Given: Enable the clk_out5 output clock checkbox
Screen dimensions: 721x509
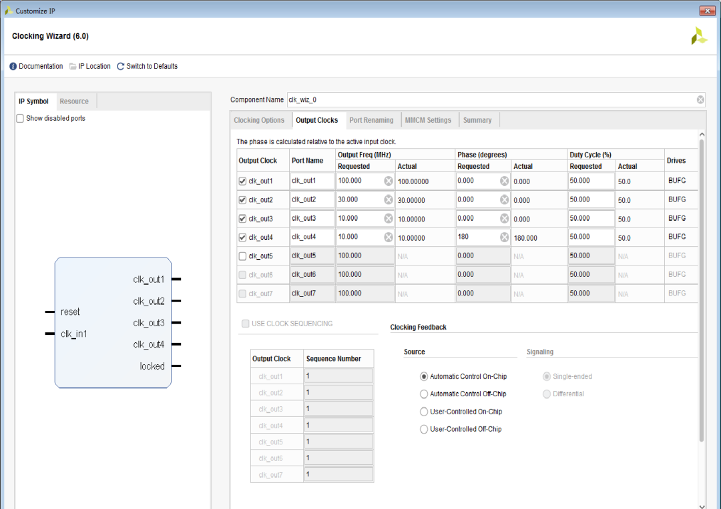Looking at the screenshot, I should [242, 256].
